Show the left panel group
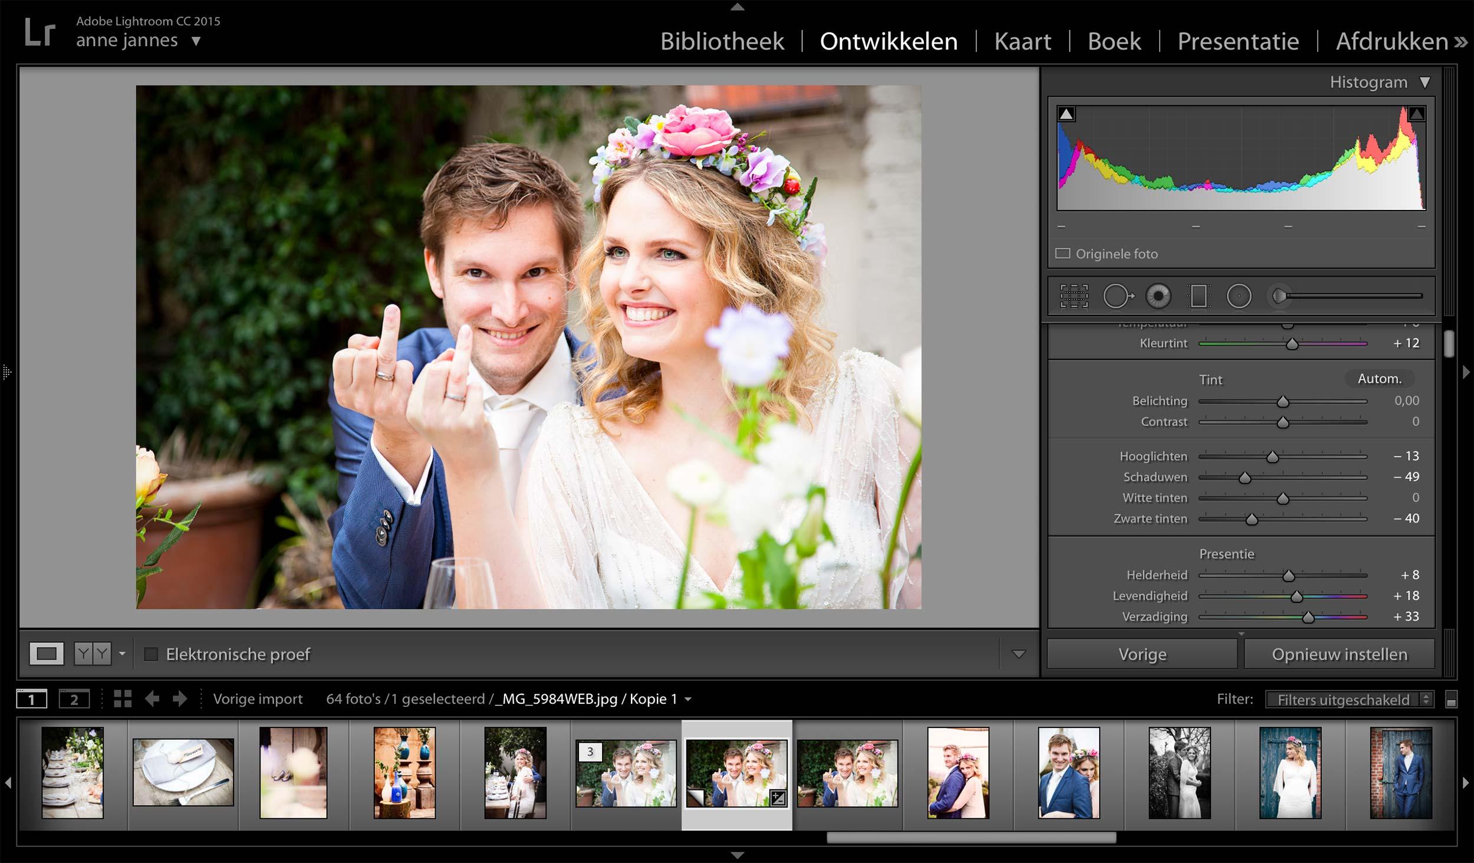 (x=7, y=372)
